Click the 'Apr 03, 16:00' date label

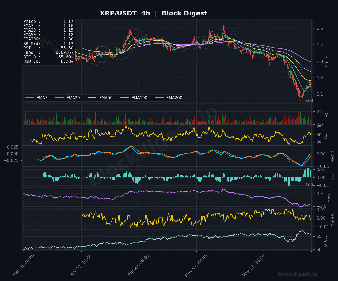coord(81,265)
